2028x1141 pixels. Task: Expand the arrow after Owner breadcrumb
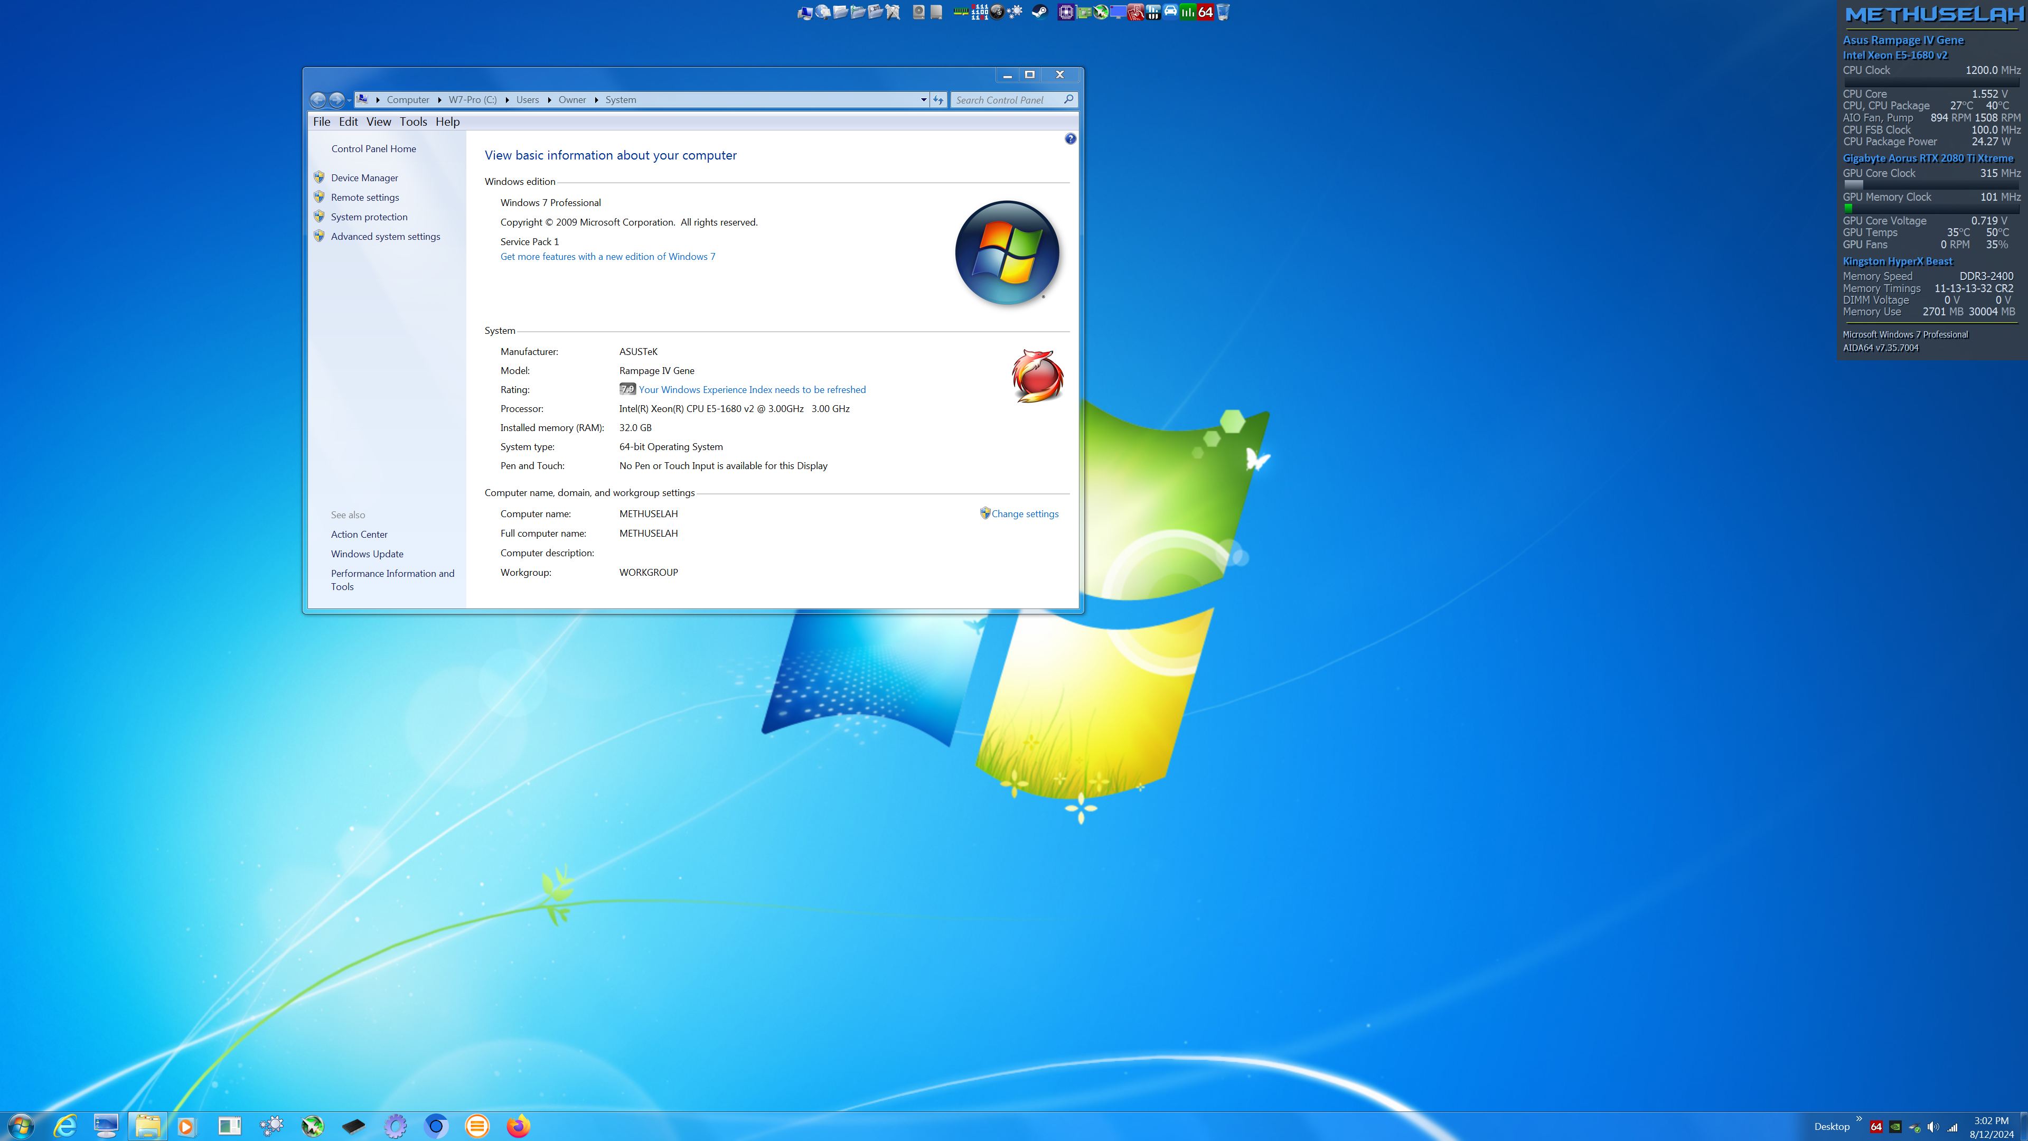pyautogui.click(x=596, y=100)
